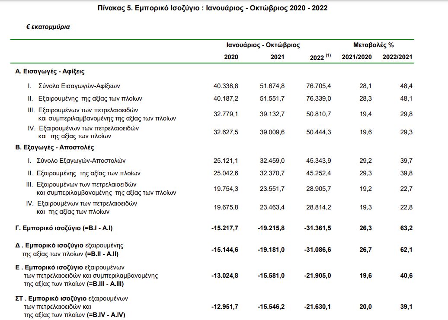Click value 32.459,0 in exports total row
This screenshot has height=320, width=448.
point(272,161)
